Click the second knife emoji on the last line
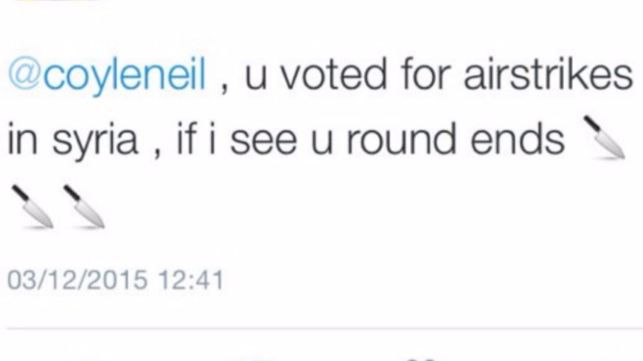 click(83, 206)
